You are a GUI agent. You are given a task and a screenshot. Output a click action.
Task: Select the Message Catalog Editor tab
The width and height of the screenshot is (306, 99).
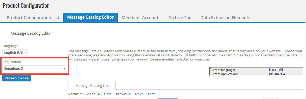pyautogui.click(x=90, y=17)
